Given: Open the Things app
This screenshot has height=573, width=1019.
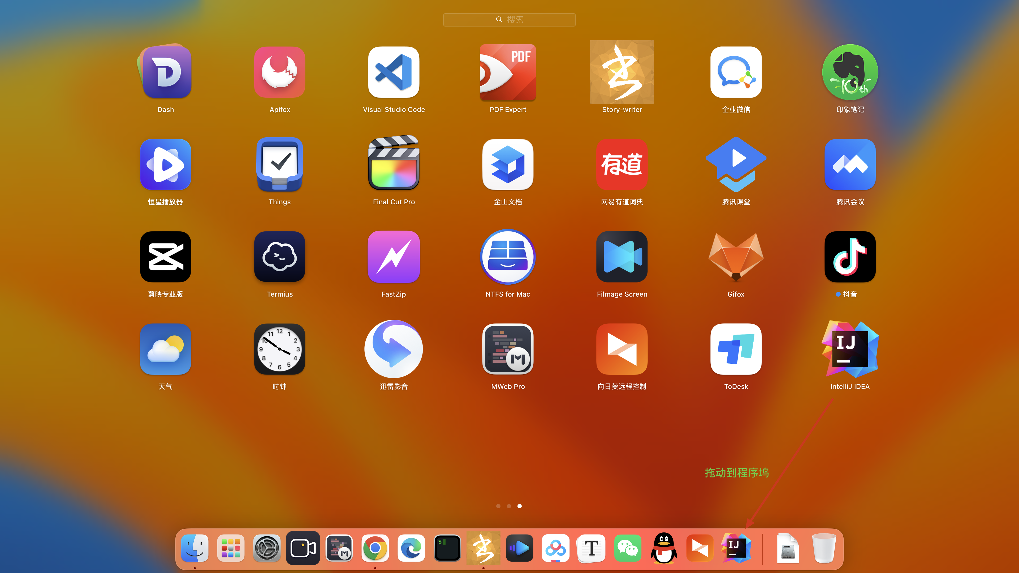Looking at the screenshot, I should (280, 164).
